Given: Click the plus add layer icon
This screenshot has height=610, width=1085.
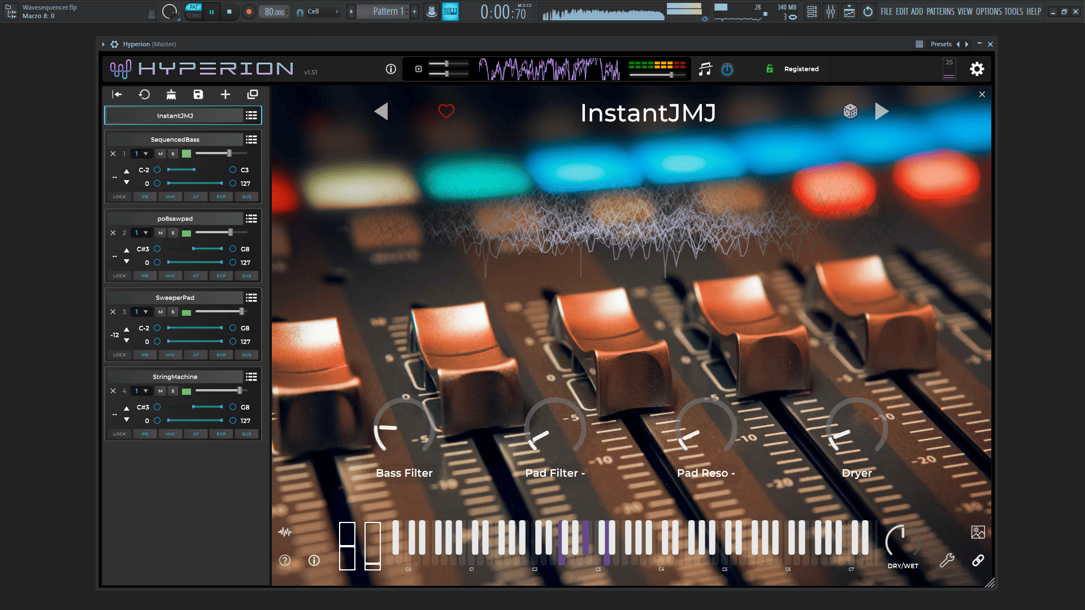Looking at the screenshot, I should 225,94.
